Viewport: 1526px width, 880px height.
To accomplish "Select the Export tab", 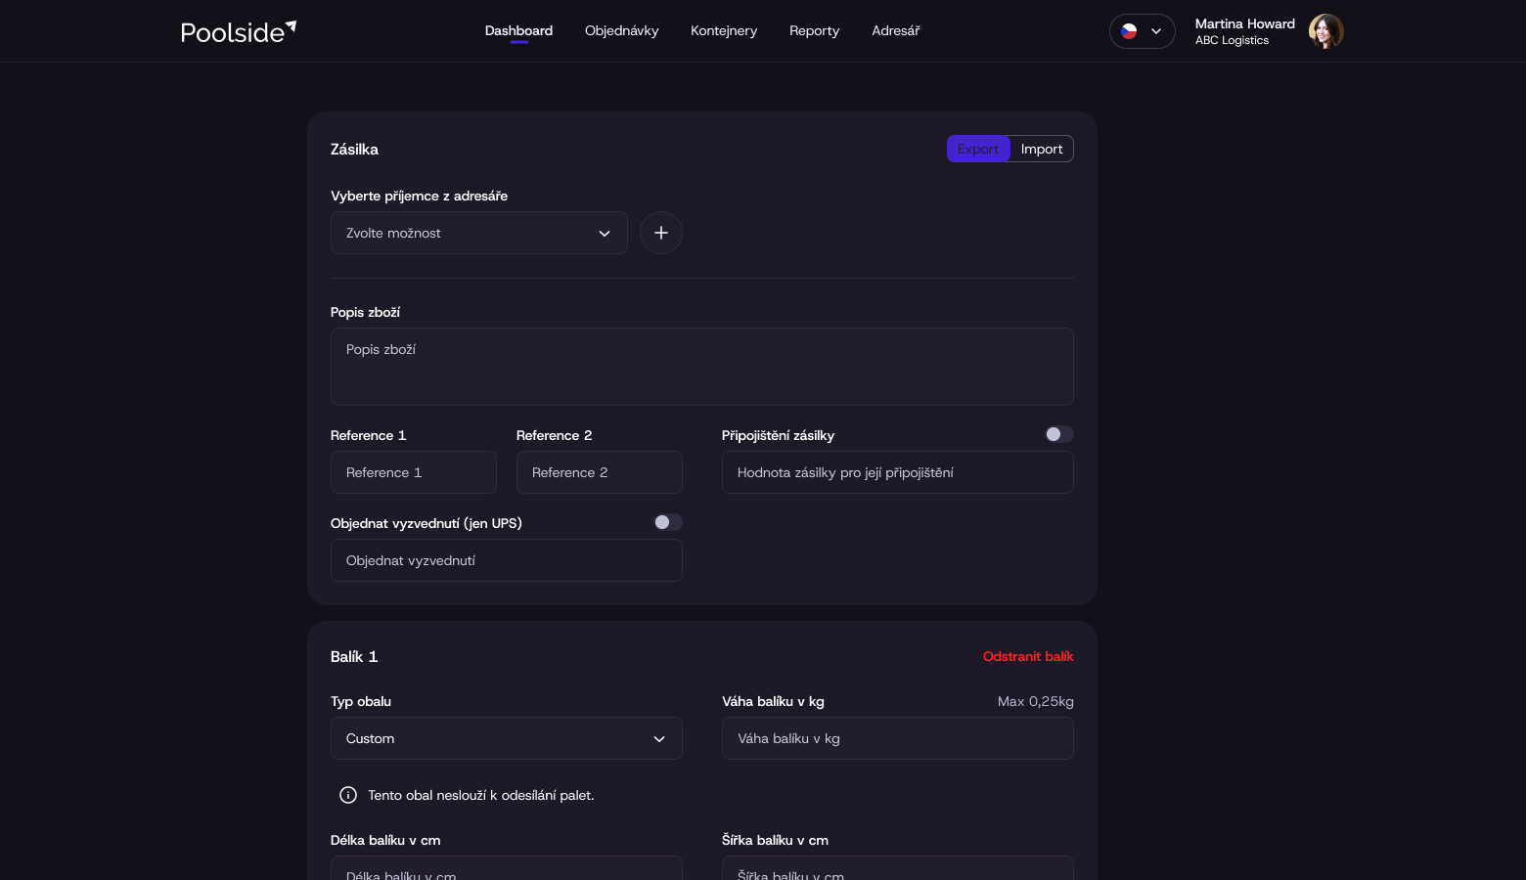I will [x=978, y=149].
